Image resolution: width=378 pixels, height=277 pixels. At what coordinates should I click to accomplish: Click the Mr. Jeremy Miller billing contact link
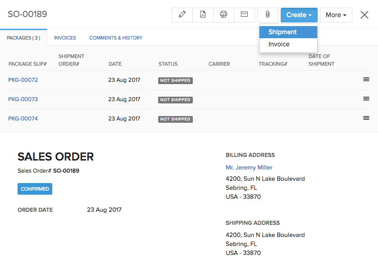click(249, 167)
